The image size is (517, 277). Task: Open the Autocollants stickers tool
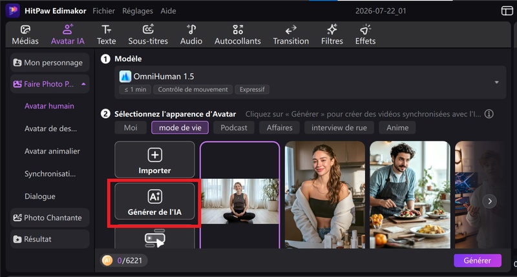(x=238, y=35)
